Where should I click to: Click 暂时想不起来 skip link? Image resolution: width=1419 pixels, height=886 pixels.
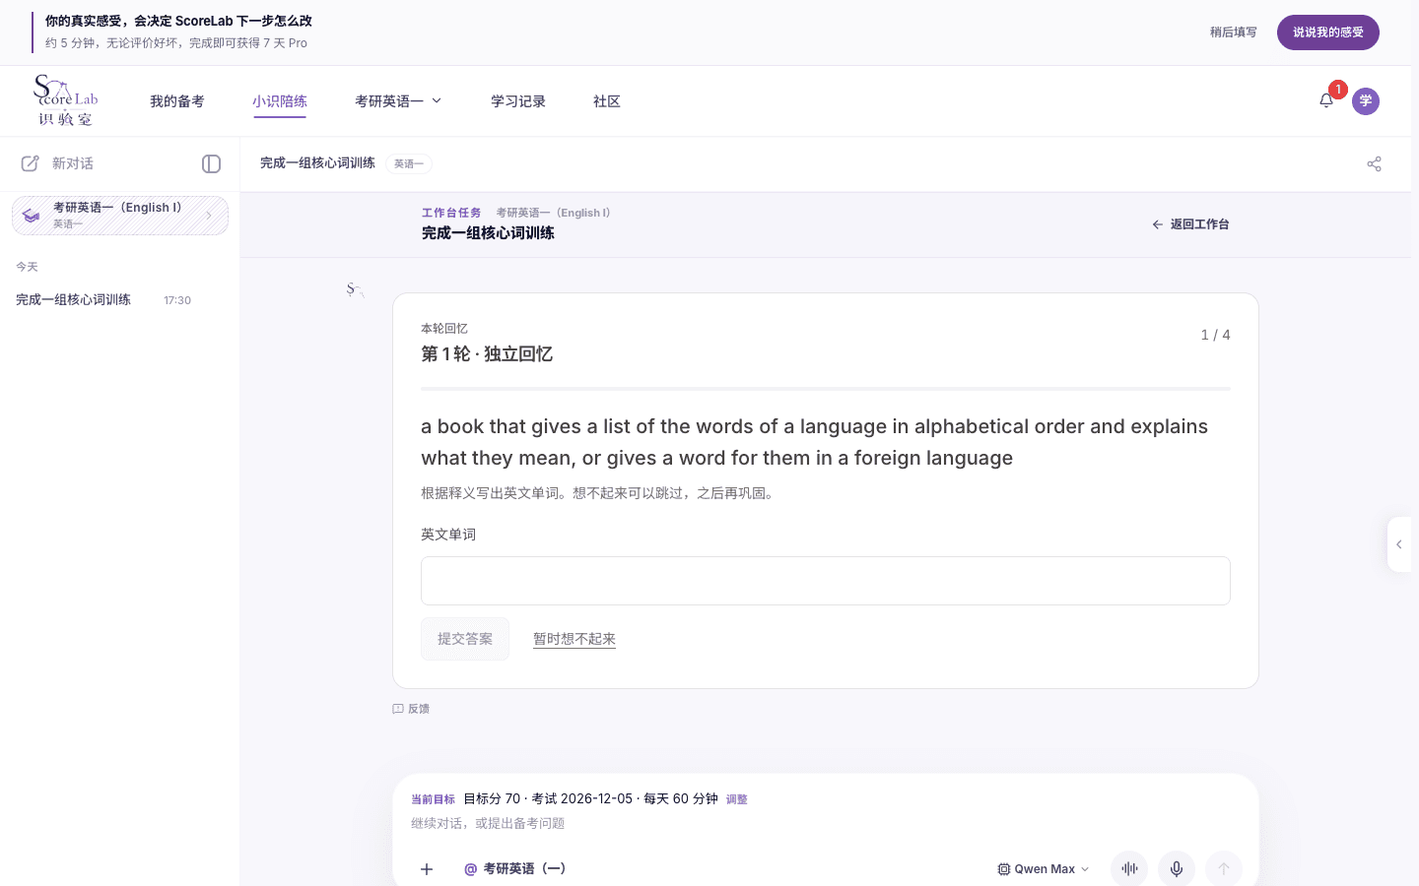(574, 639)
